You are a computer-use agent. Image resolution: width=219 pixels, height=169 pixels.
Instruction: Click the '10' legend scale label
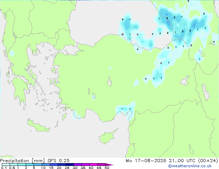[x=43, y=168]
